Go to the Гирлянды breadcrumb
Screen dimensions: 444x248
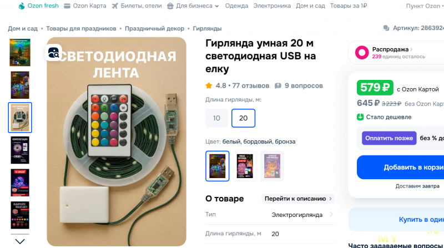[x=207, y=29]
